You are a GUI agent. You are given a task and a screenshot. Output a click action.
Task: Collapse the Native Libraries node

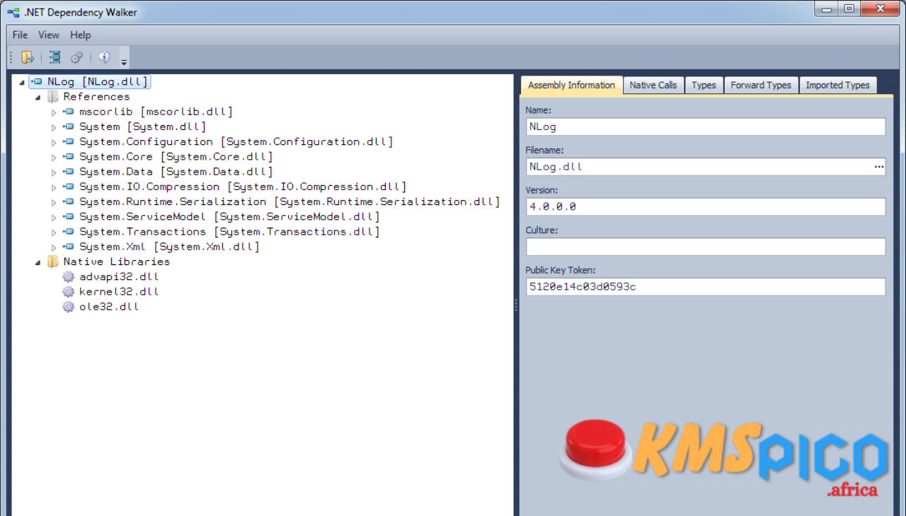click(x=38, y=262)
